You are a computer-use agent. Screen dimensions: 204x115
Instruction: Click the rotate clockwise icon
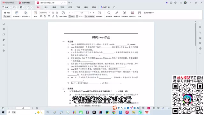pos(57,16)
